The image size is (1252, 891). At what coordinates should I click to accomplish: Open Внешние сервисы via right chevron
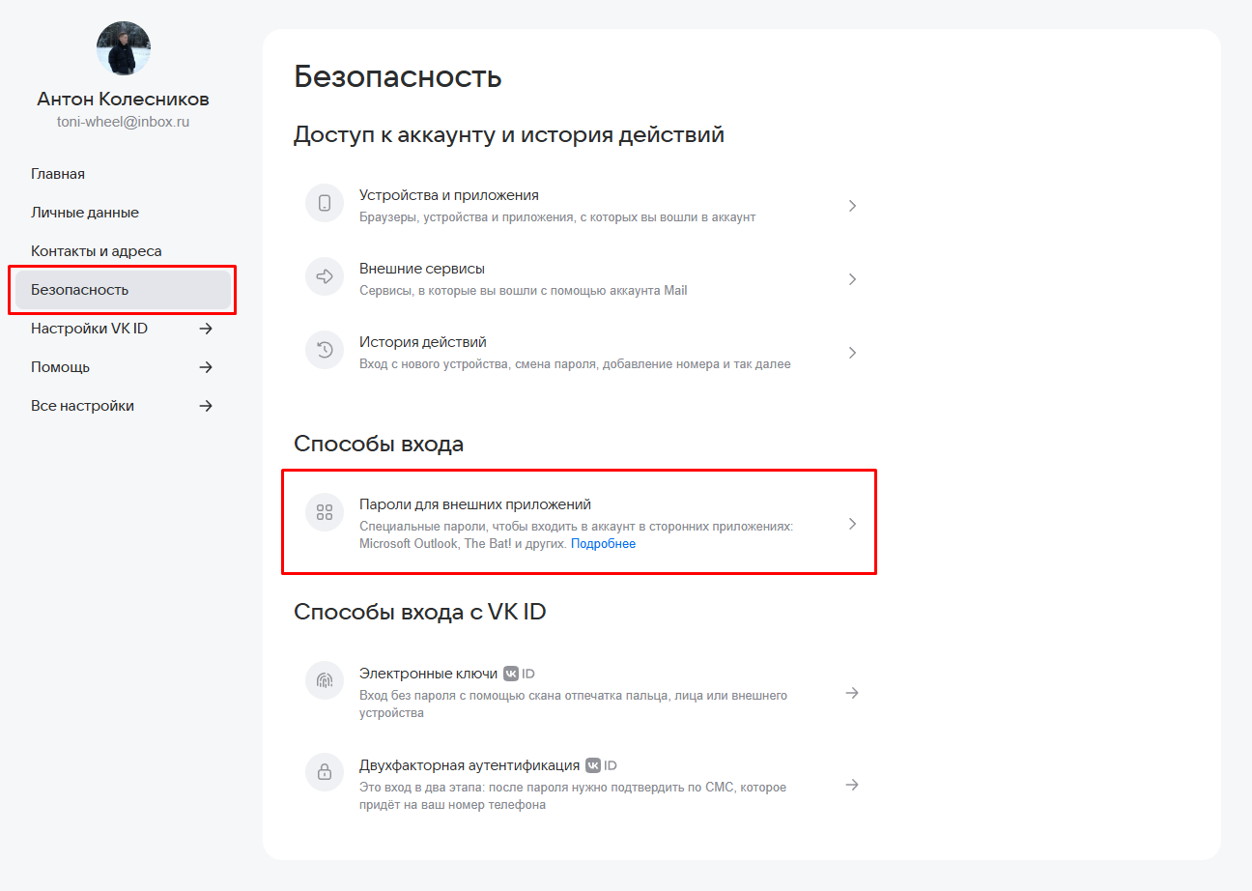(x=852, y=279)
